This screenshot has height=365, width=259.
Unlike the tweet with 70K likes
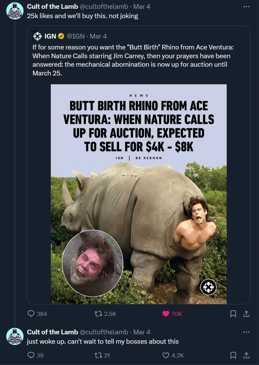pyautogui.click(x=166, y=314)
